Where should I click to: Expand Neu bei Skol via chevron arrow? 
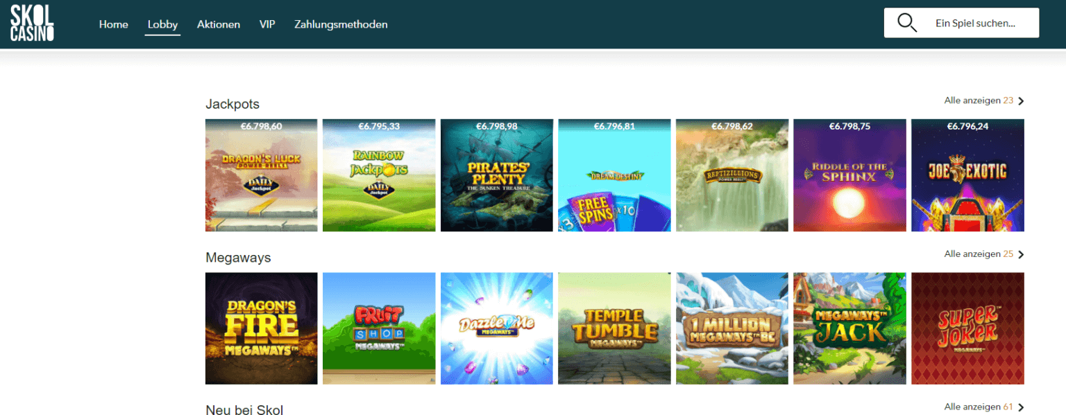tap(1021, 407)
